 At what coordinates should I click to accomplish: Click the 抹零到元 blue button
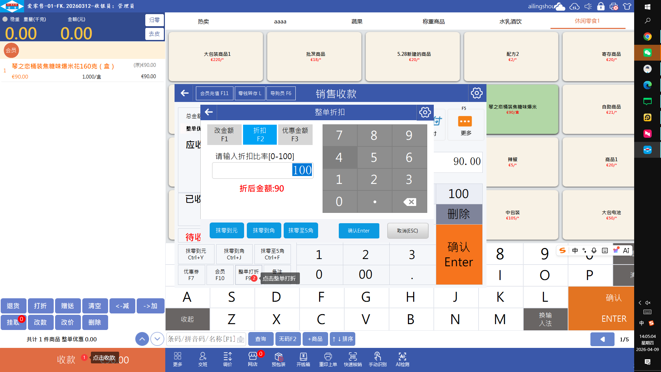[x=227, y=230]
